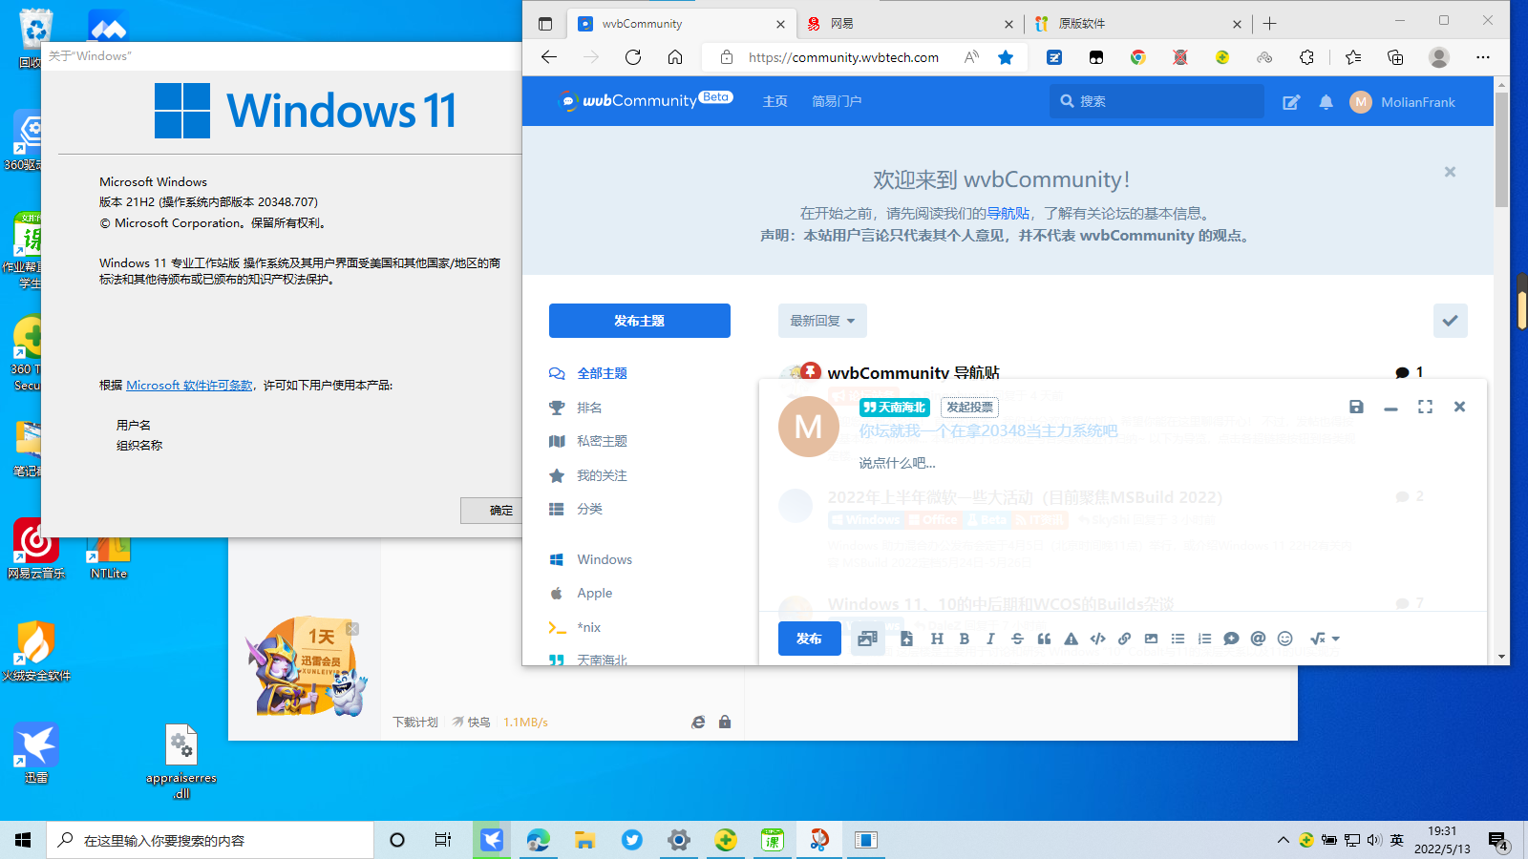Open the *nix tag in sidebar
This screenshot has height=859, width=1528.
pos(575,627)
